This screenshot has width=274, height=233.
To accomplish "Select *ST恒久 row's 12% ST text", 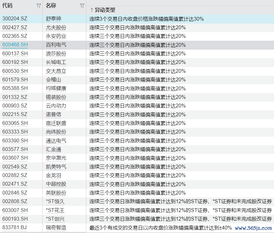I will (181, 201).
